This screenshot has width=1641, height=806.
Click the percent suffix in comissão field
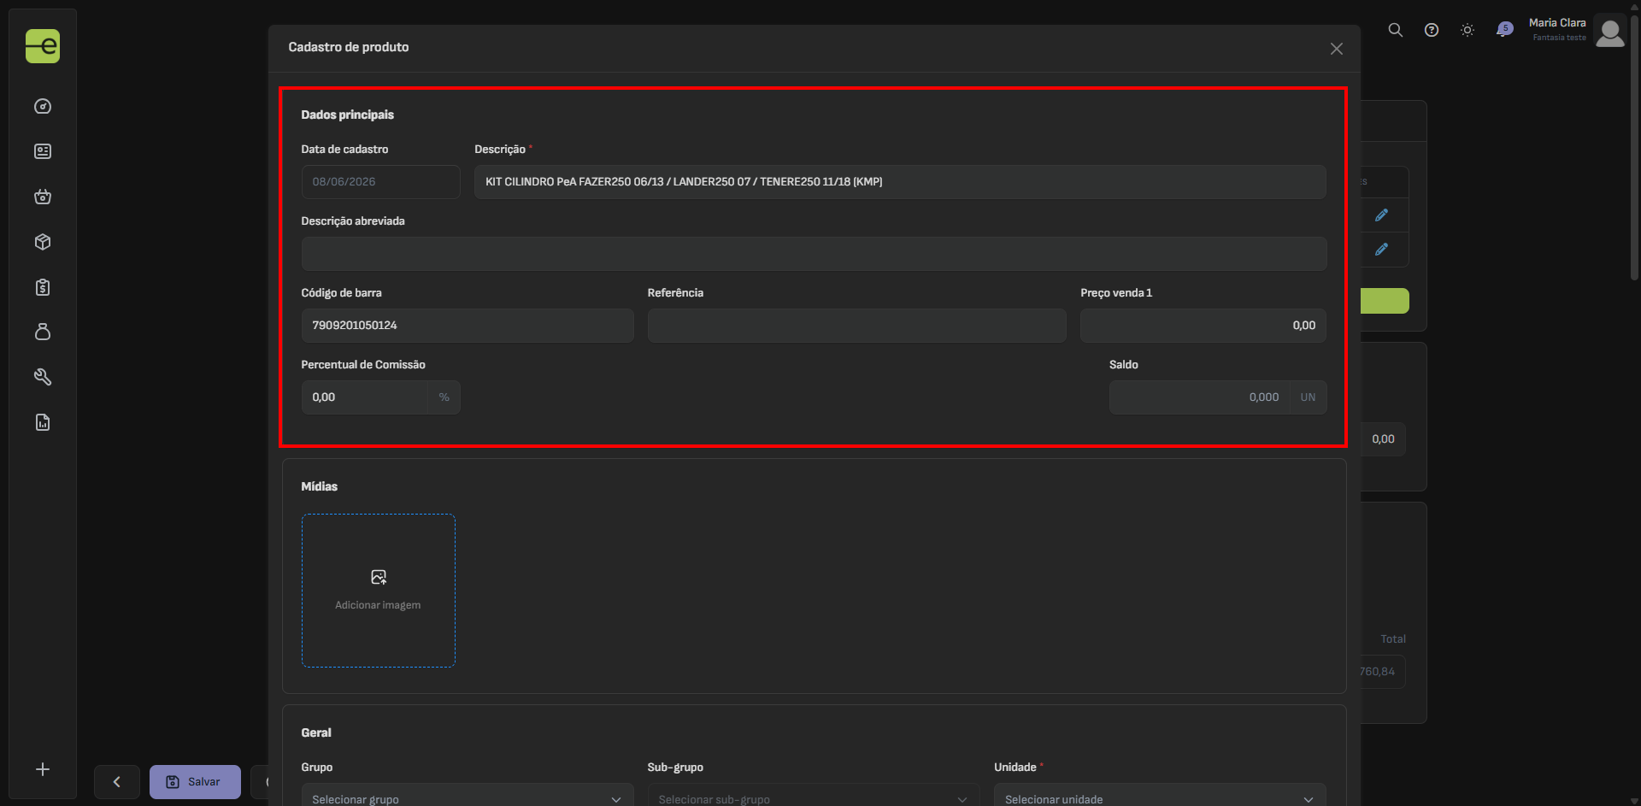(444, 397)
